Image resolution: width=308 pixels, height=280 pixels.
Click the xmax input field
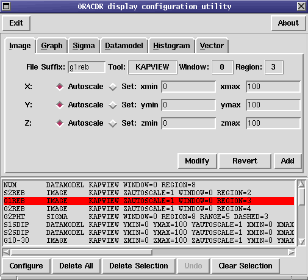click(x=273, y=87)
